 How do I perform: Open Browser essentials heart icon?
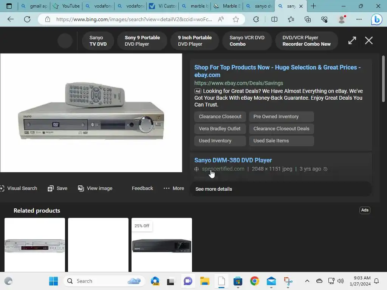tap(324, 19)
